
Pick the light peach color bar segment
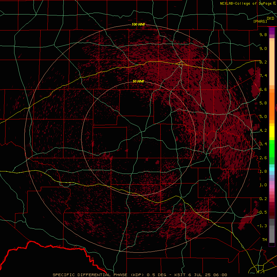point(272,64)
